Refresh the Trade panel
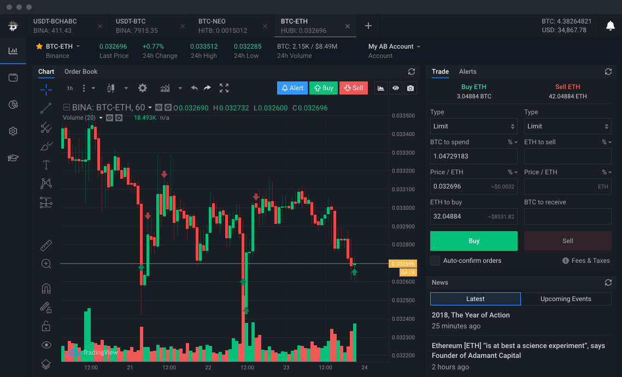 coord(608,72)
